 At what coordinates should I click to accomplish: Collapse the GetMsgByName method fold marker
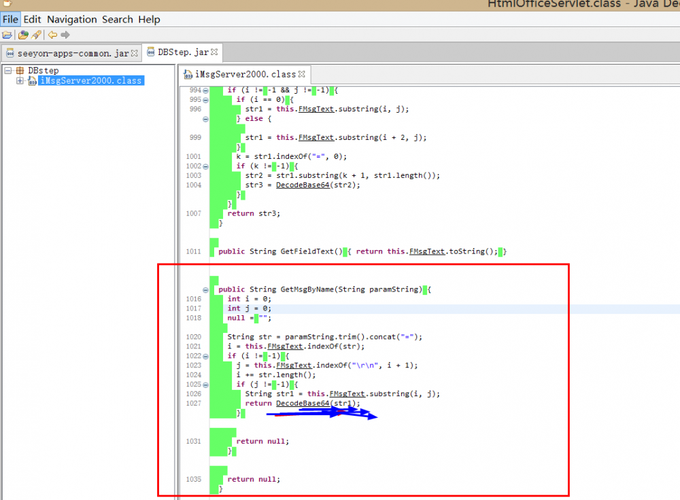(x=205, y=290)
